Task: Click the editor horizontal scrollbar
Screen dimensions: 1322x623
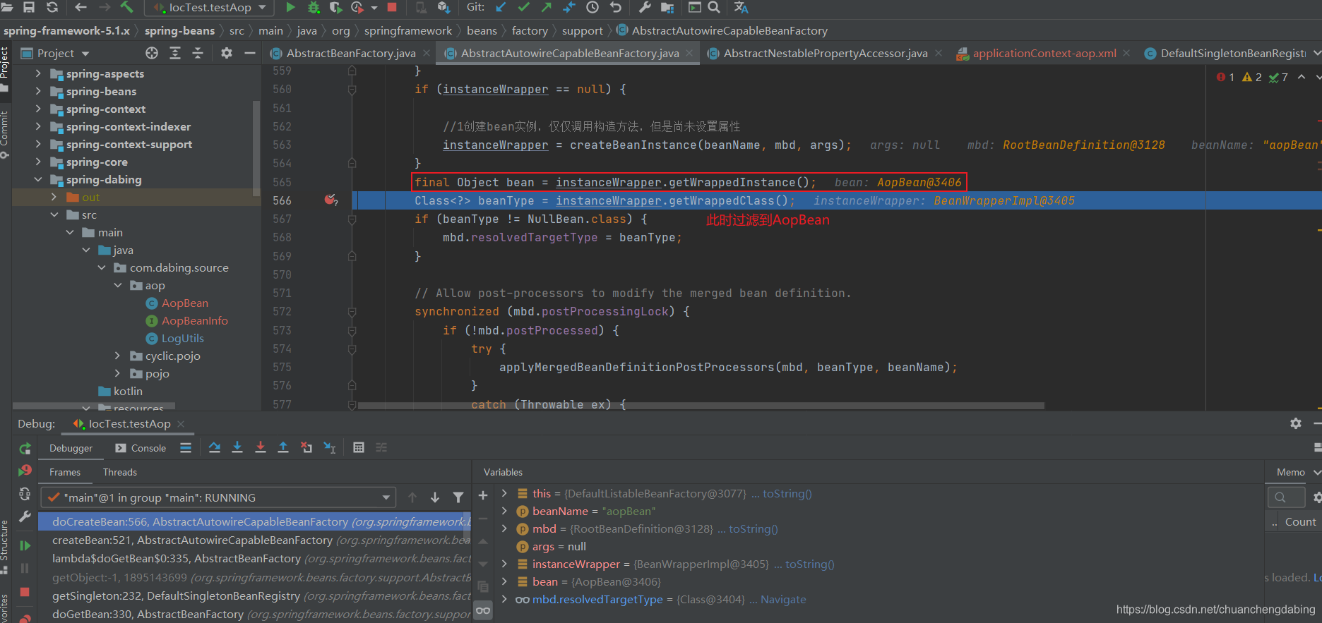Action: [x=701, y=406]
